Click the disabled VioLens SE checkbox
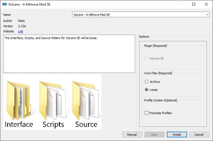 pos(146,58)
